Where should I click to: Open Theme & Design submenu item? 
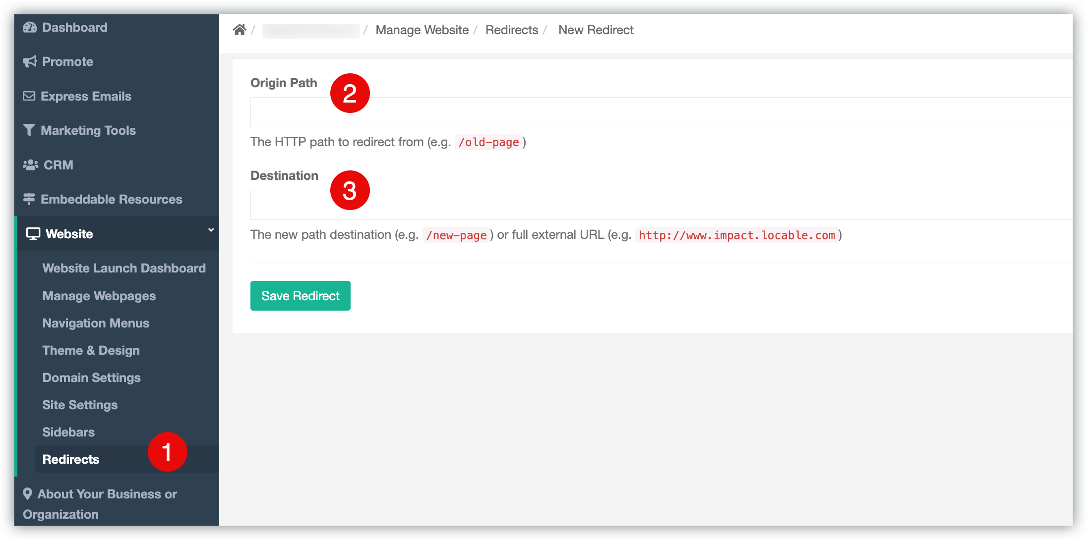91,350
